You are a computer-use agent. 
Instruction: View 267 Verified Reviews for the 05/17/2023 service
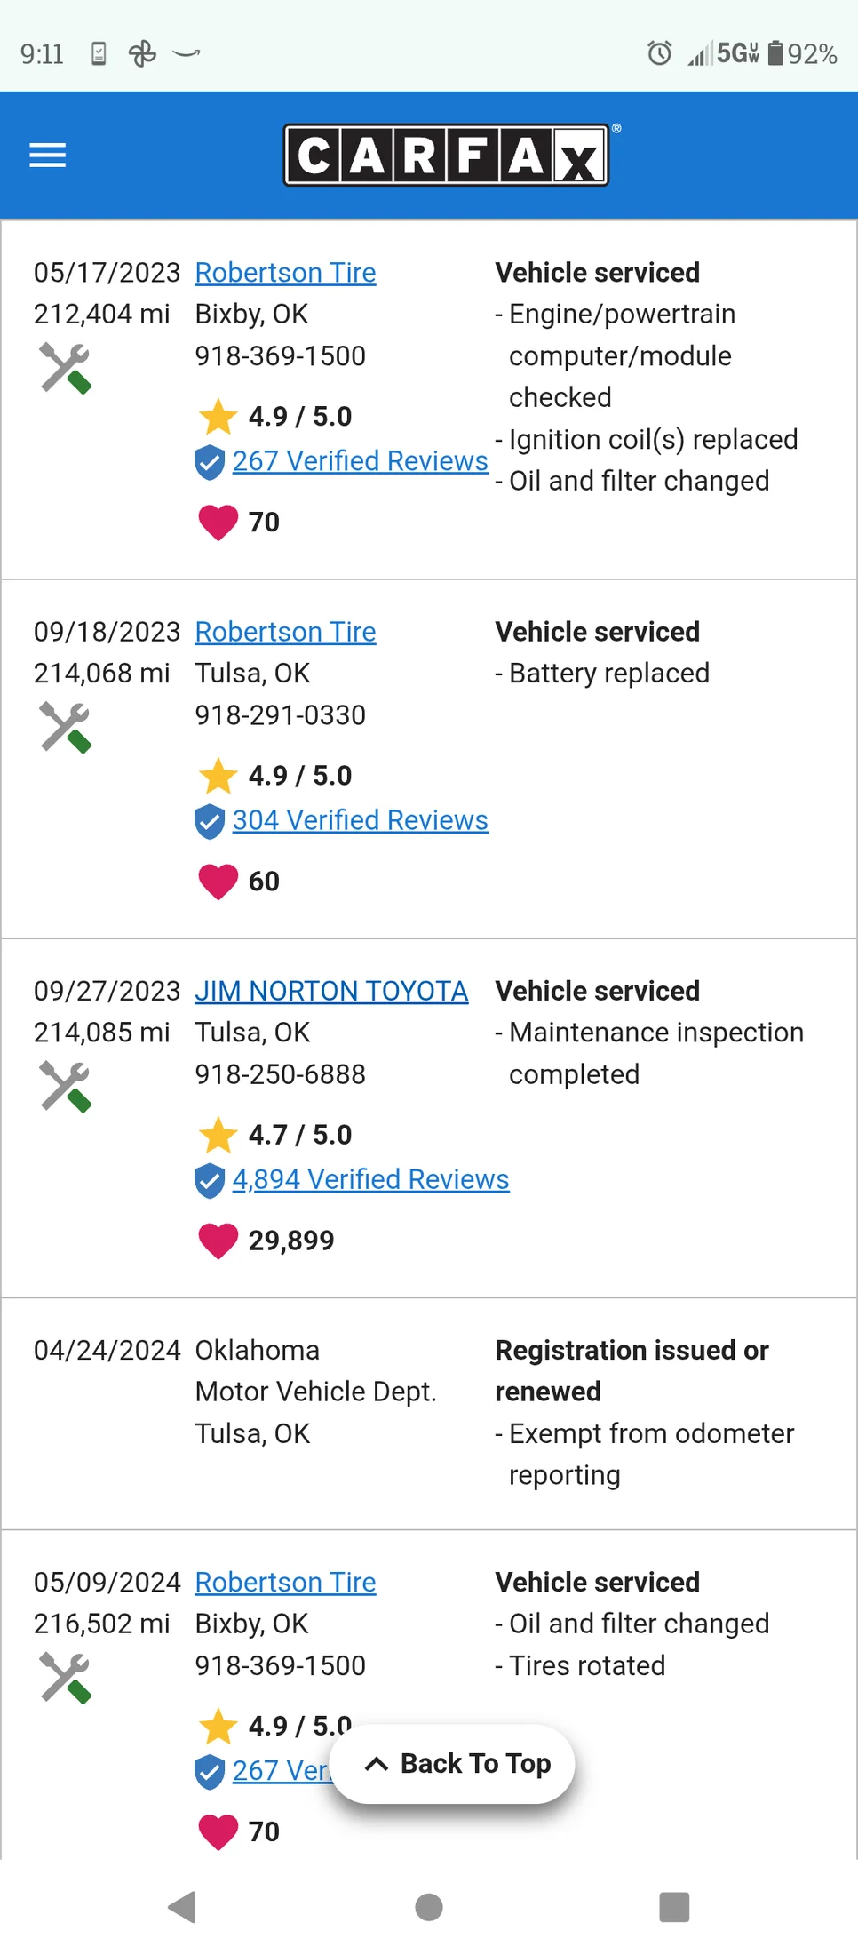click(360, 461)
